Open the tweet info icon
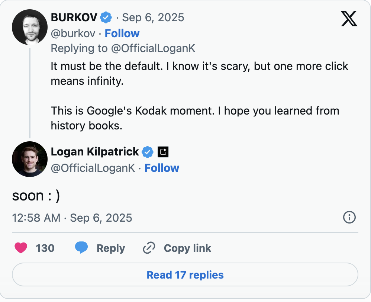 tap(349, 218)
